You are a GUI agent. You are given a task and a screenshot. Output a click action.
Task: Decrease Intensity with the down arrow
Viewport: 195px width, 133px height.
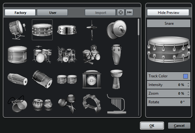click(x=188, y=86)
